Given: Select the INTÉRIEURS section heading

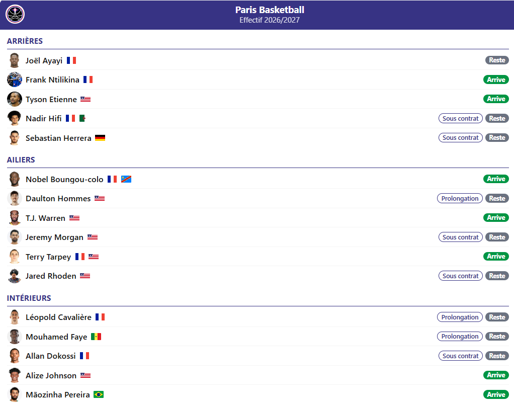Looking at the screenshot, I should click(29, 298).
